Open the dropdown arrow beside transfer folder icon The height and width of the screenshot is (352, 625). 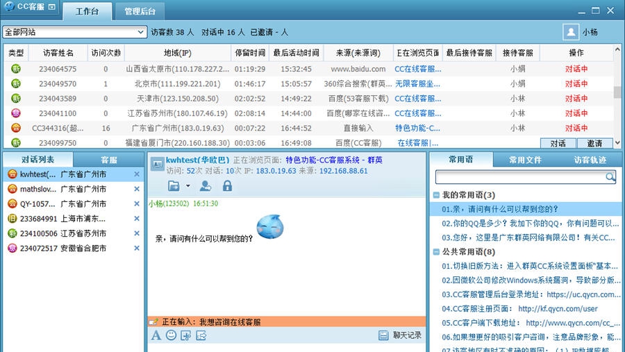pos(187,186)
